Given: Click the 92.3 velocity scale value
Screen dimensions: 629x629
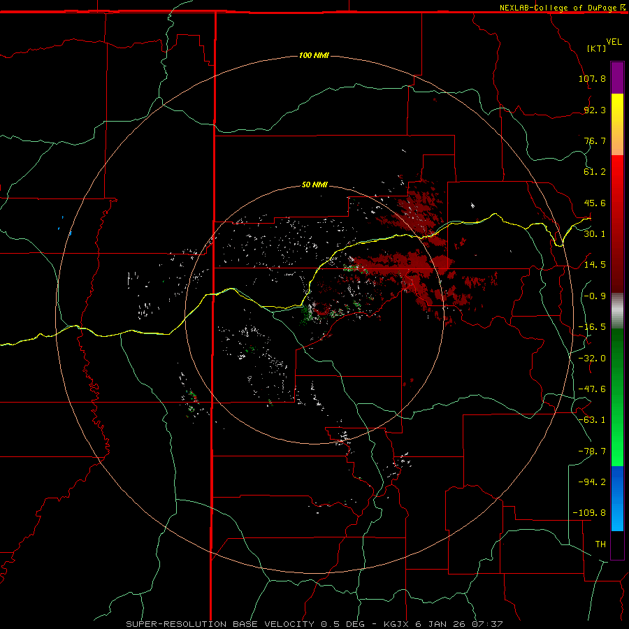Looking at the screenshot, I should click(595, 110).
